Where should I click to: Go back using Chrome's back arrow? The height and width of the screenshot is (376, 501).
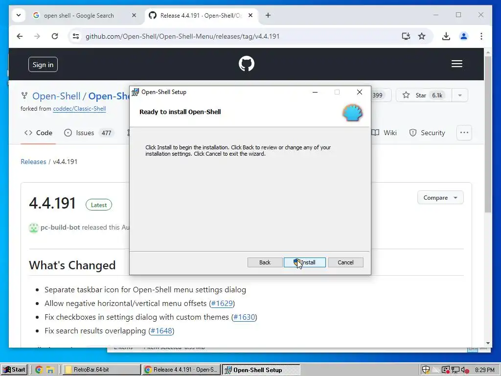coord(20,36)
